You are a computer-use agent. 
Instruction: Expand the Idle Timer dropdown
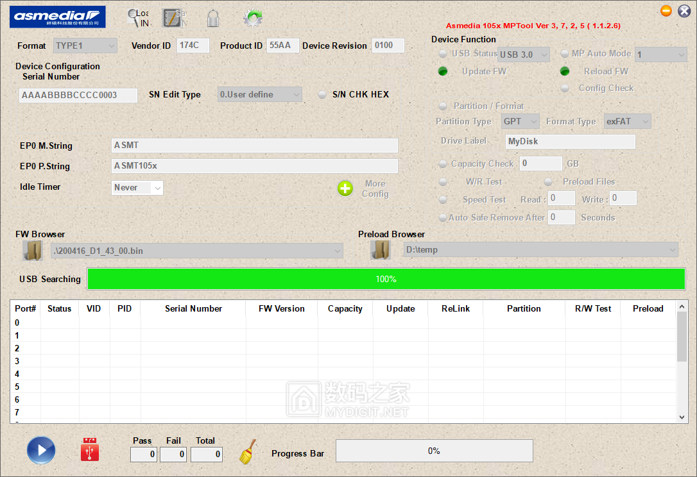pos(157,188)
